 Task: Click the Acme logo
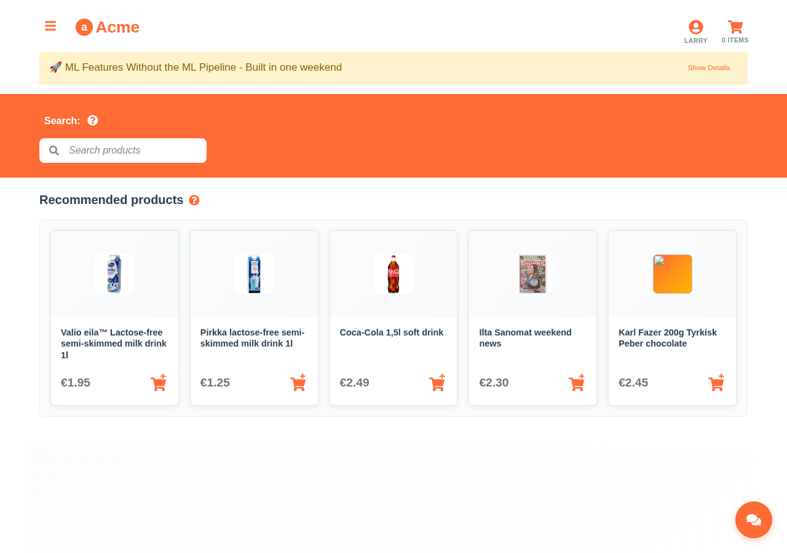(108, 27)
